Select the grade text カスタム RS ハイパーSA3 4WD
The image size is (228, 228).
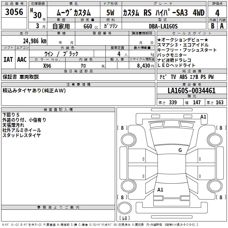(x=164, y=13)
